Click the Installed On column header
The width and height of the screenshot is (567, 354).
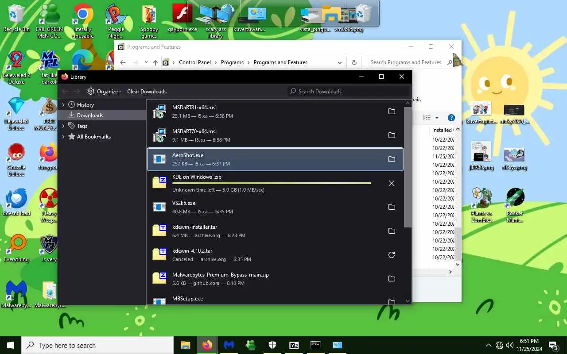(x=442, y=130)
